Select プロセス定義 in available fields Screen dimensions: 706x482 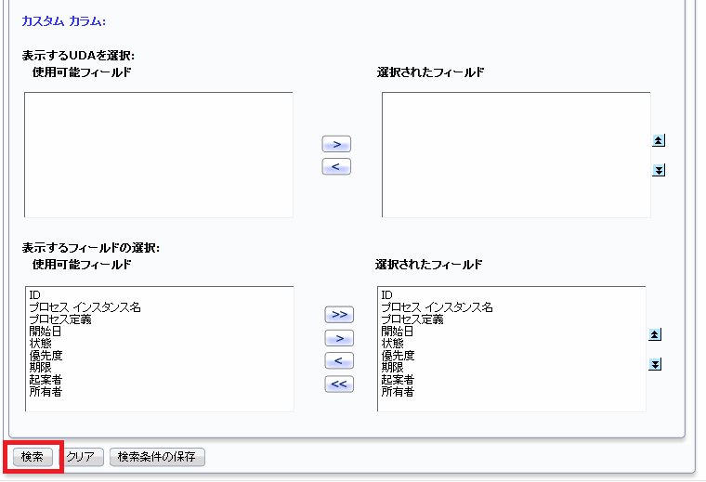[60, 319]
